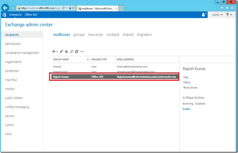Image resolution: width=238 pixels, height=153 pixels.
Task: Switch to the resources tab
Action: point(95,35)
